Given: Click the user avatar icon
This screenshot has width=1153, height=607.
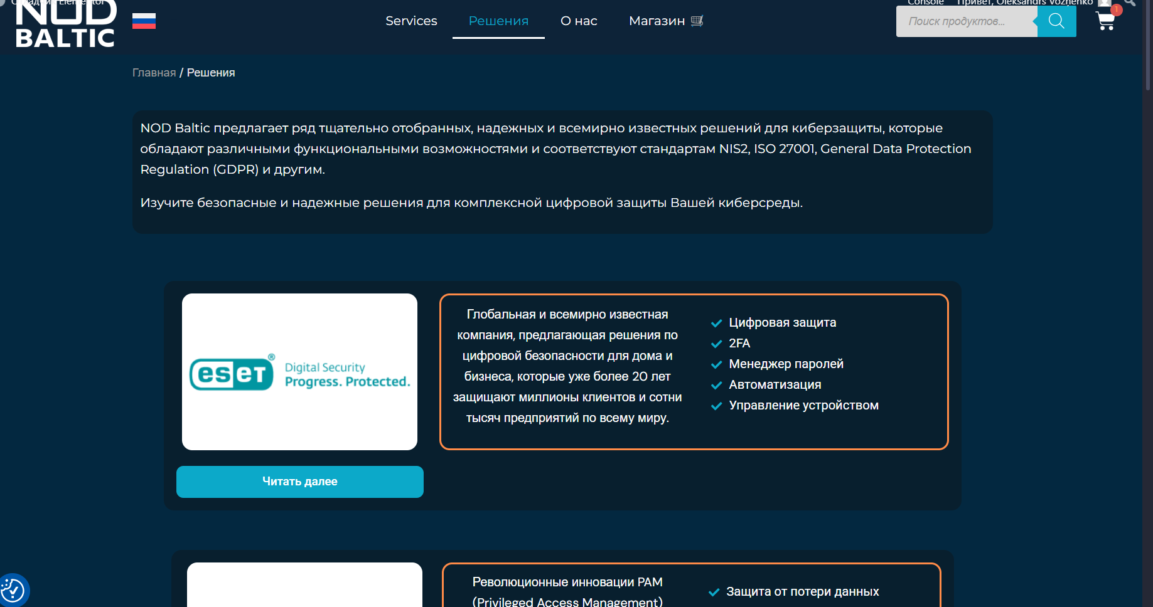Looking at the screenshot, I should tap(1105, 3).
